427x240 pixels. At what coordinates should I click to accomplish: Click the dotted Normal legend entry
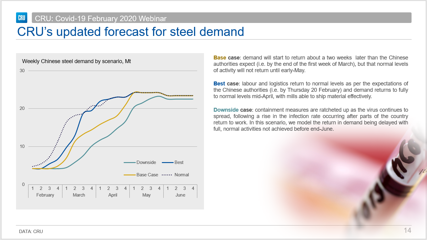click(x=182, y=175)
